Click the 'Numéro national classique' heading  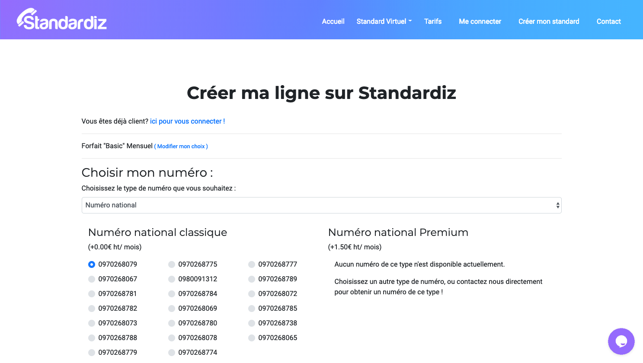click(x=157, y=232)
